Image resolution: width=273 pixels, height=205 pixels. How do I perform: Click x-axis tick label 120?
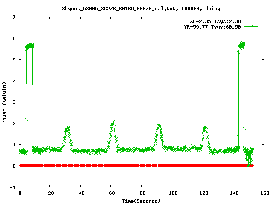[x=203, y=193]
